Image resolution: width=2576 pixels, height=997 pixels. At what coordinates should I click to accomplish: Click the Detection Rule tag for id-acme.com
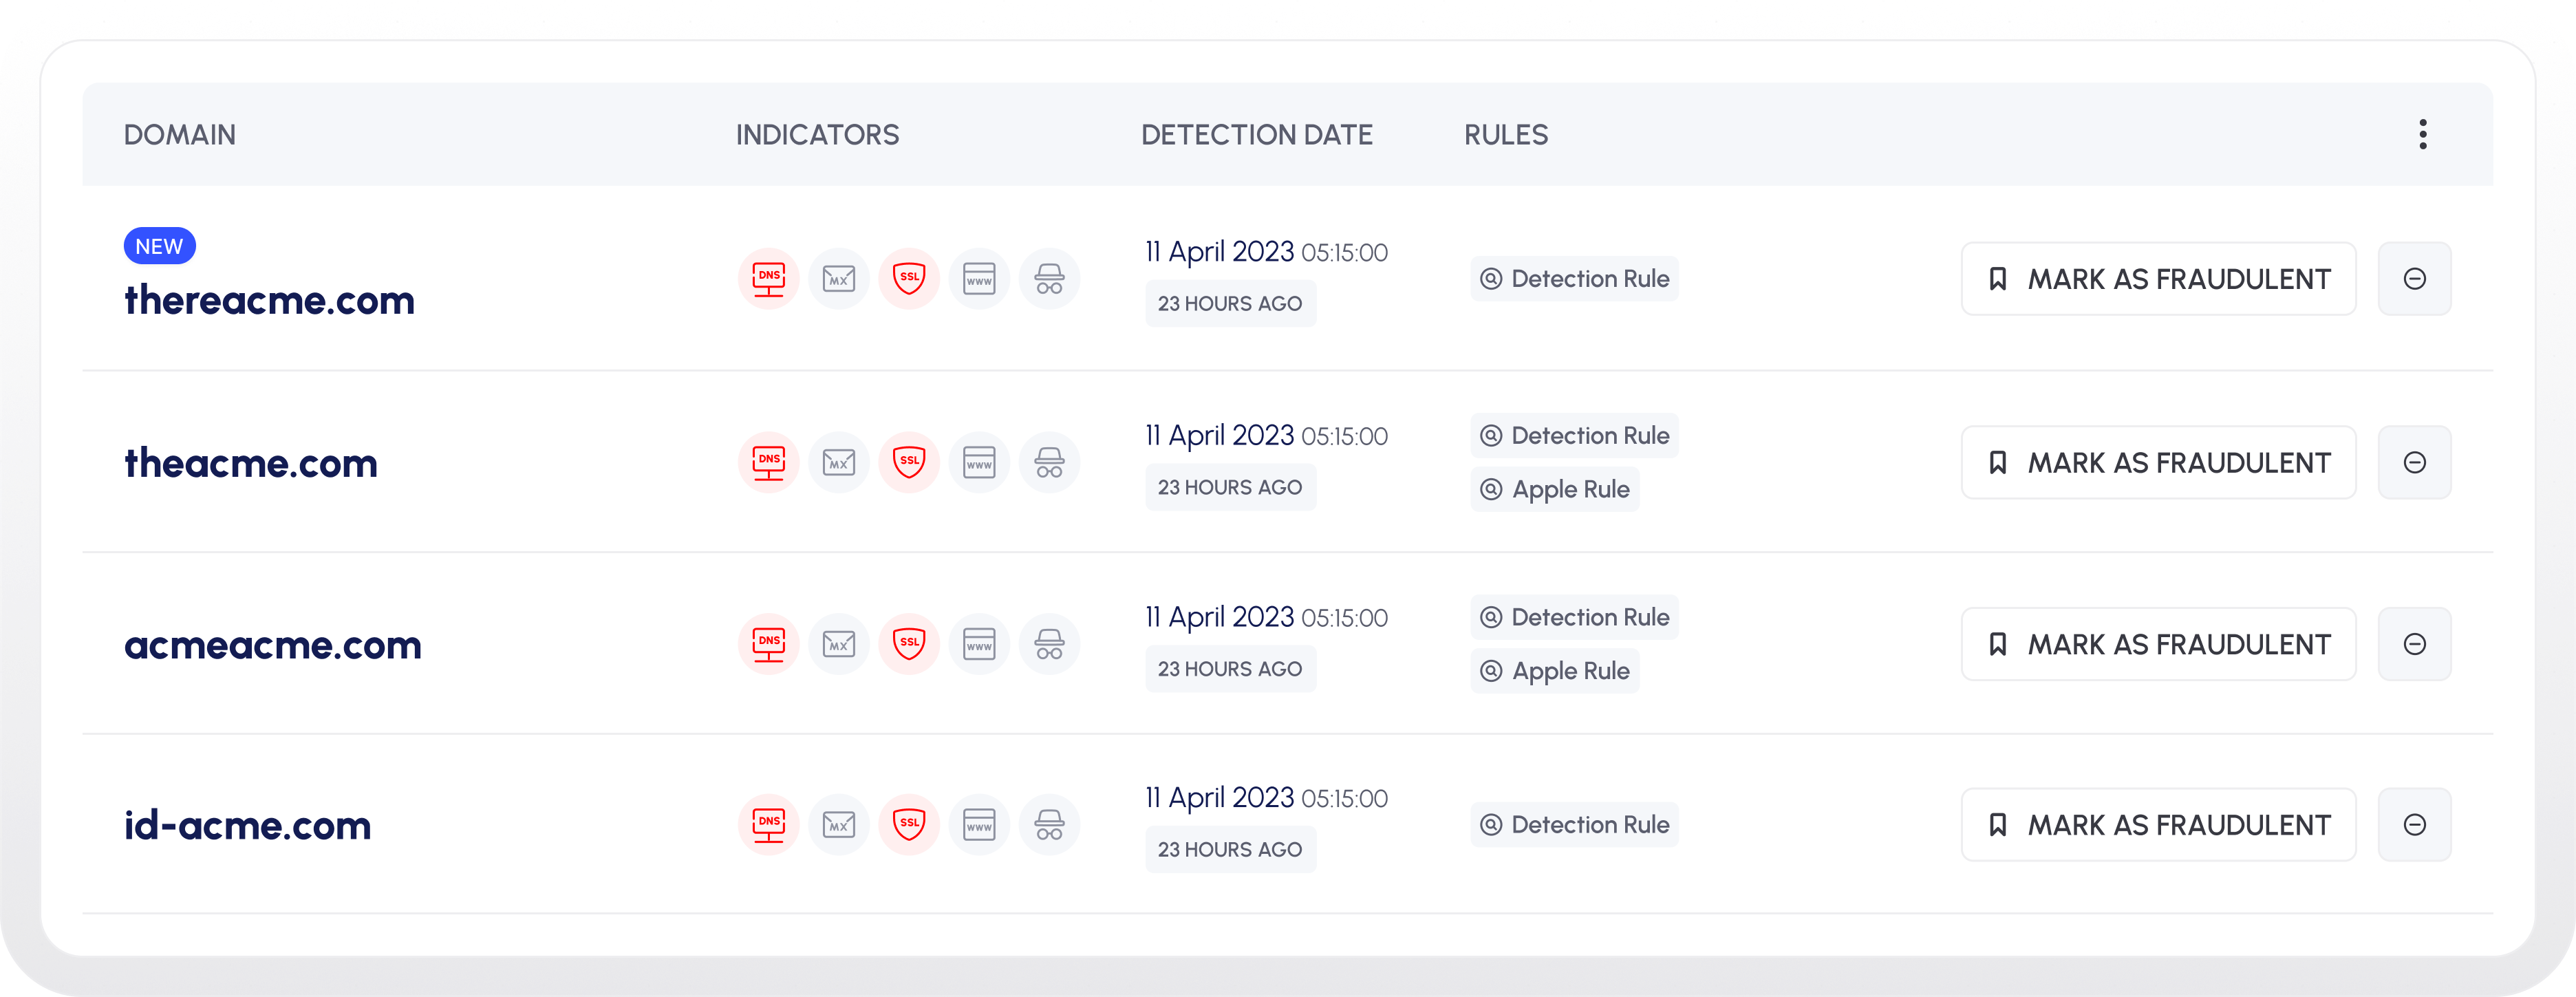(1574, 825)
